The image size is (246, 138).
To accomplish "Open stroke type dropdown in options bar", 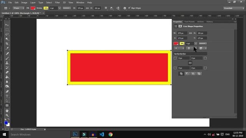I will pyautogui.click(x=67, y=8).
